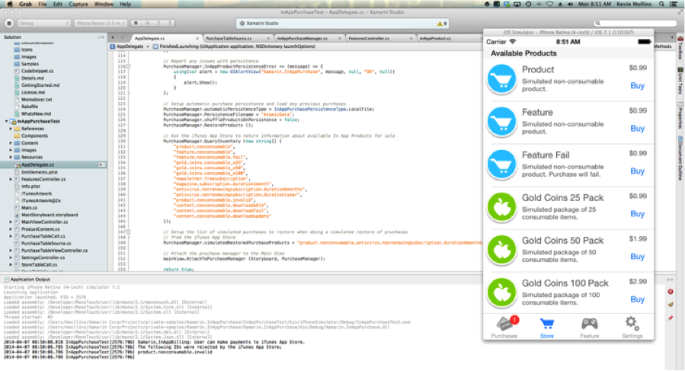Open the Feature gamepad tab in the simulator

click(589, 328)
